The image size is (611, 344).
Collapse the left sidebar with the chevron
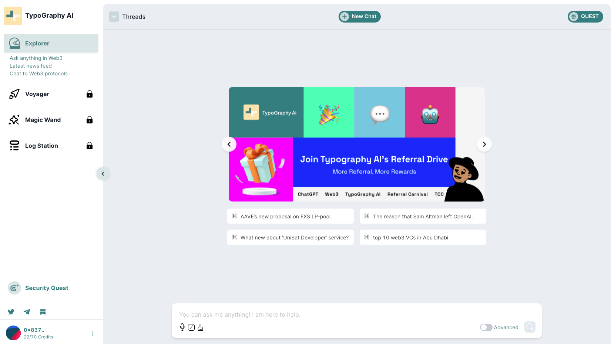103,174
